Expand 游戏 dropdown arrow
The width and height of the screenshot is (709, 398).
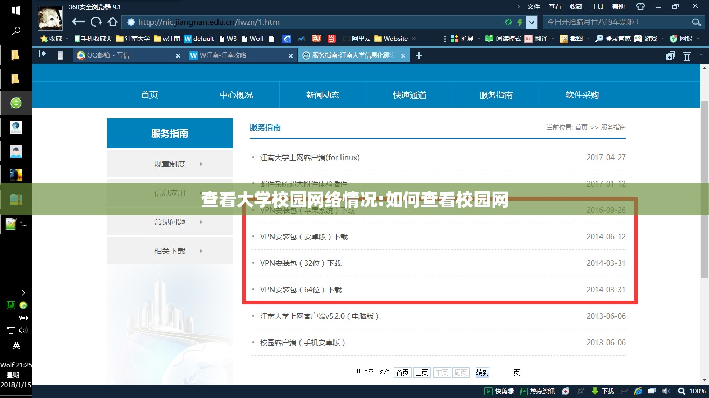662,39
